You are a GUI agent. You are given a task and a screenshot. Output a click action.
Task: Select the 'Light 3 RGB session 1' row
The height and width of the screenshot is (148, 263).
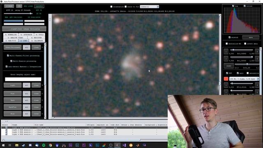click(84, 132)
